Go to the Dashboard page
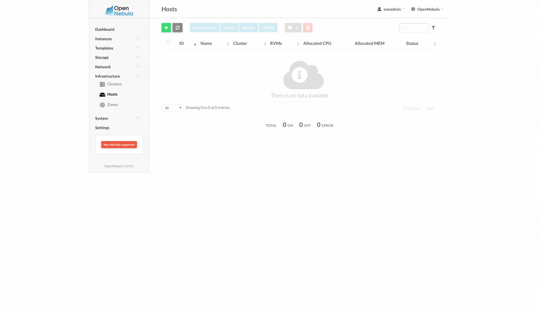539x314 pixels. click(x=105, y=29)
